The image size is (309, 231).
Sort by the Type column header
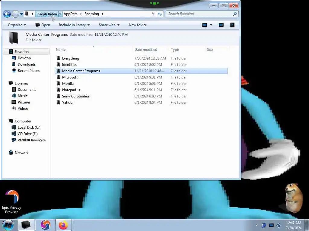187,50
